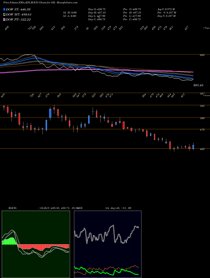Click the MACD (12,26,9) parameter values
210x278 pixels.
[x=58, y=208]
